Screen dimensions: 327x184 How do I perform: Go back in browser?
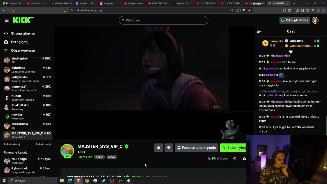[x=4, y=10]
